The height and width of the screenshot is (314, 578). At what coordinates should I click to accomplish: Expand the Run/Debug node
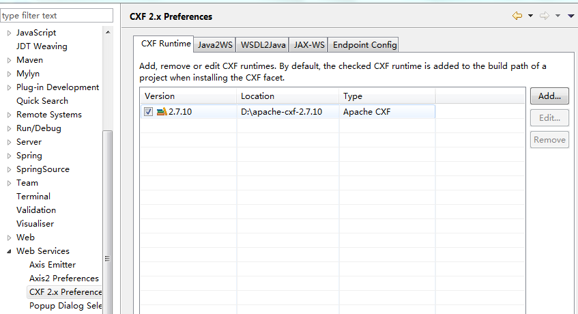coord(10,128)
